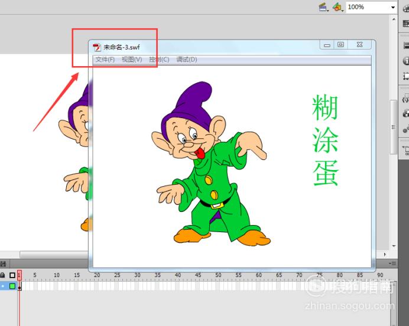The image size is (409, 326).
Task: Click the stage vertical scrollbar thumb
Action: click(394, 127)
